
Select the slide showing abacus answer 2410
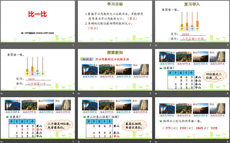click(38, 71)
